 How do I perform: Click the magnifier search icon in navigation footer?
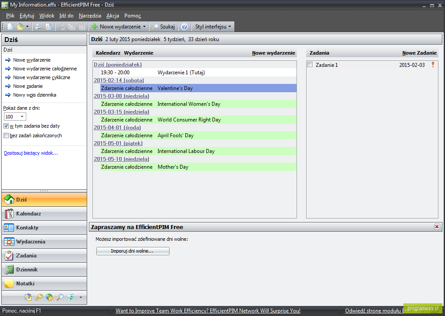(x=60, y=297)
